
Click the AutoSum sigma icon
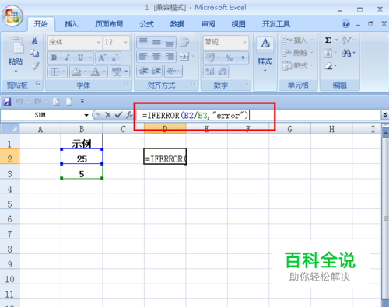[x=328, y=40]
